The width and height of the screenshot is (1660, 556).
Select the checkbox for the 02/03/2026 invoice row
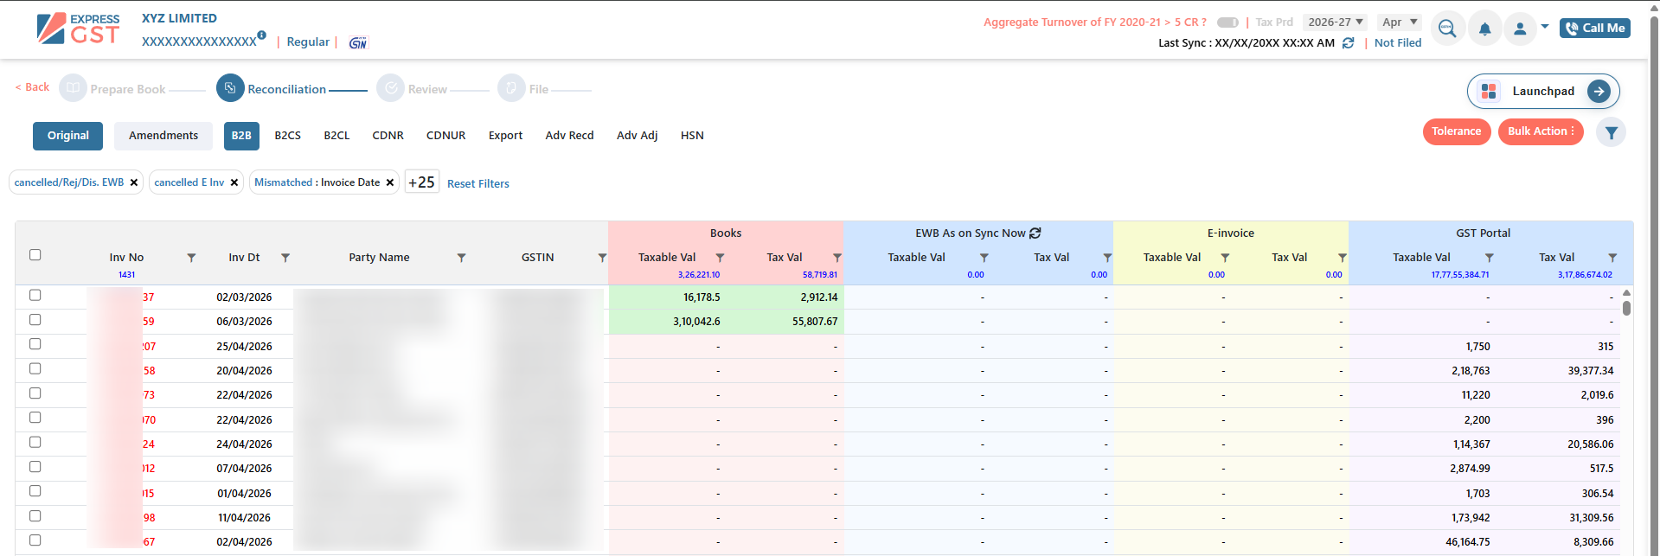point(35,296)
